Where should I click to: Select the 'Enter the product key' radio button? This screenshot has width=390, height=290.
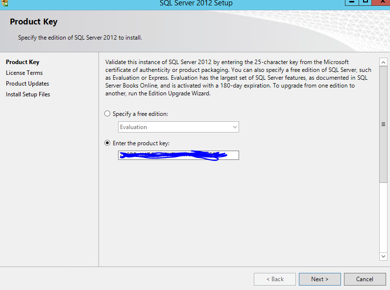[107, 143]
